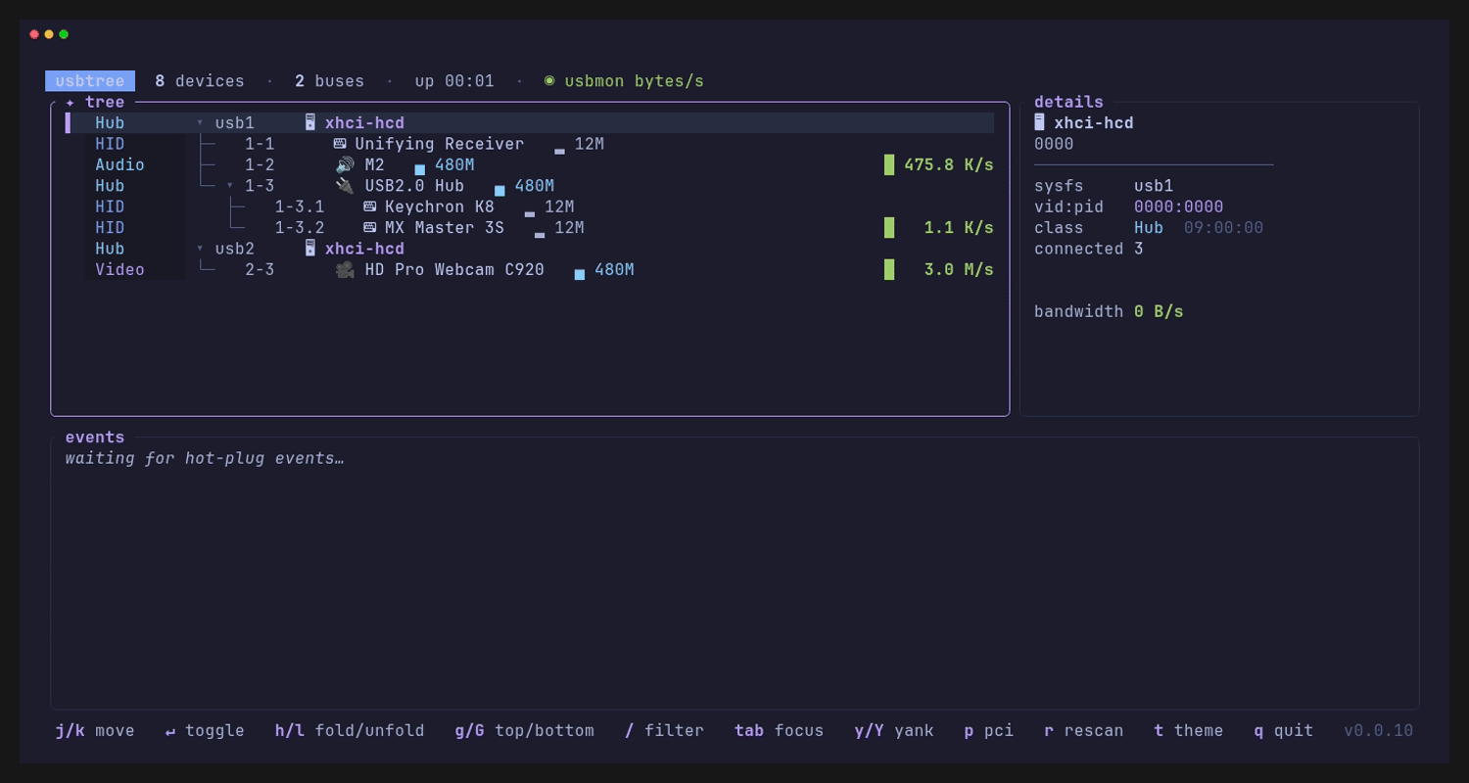
Task: Click the speed bar icon before Keychron K8's 12M
Action: (x=530, y=214)
